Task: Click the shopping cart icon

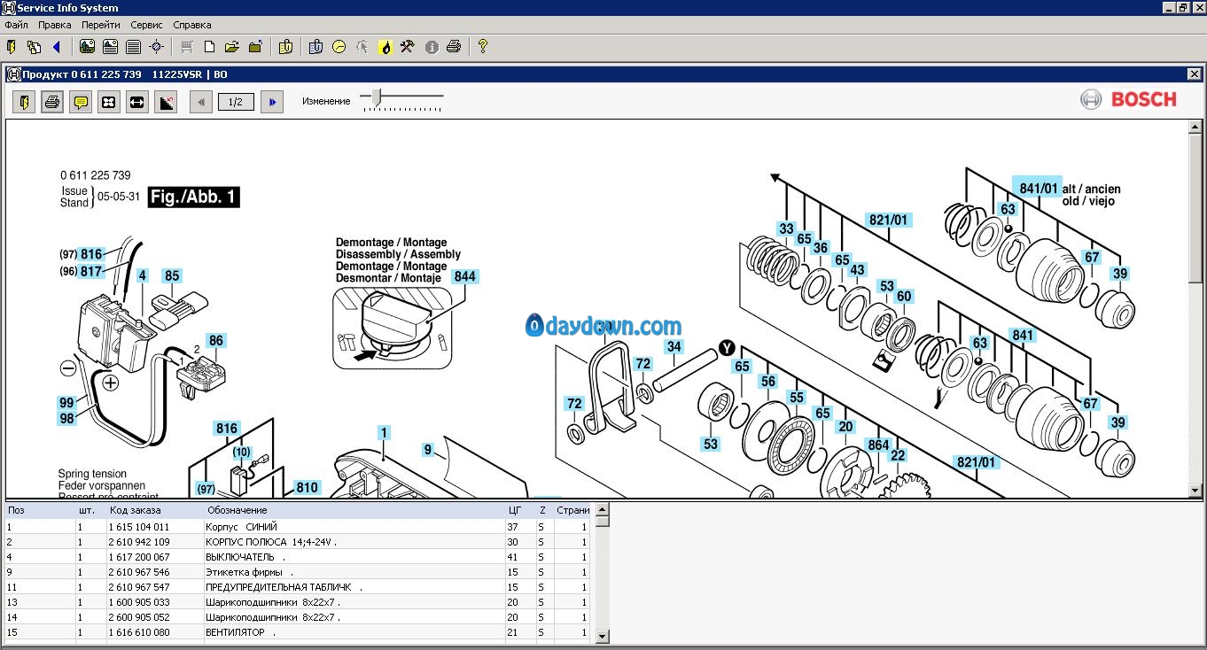Action: (x=187, y=47)
